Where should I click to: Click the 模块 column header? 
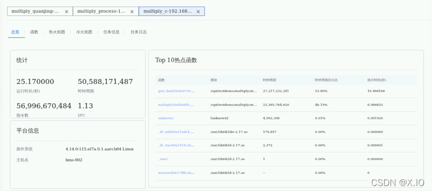tap(214, 80)
